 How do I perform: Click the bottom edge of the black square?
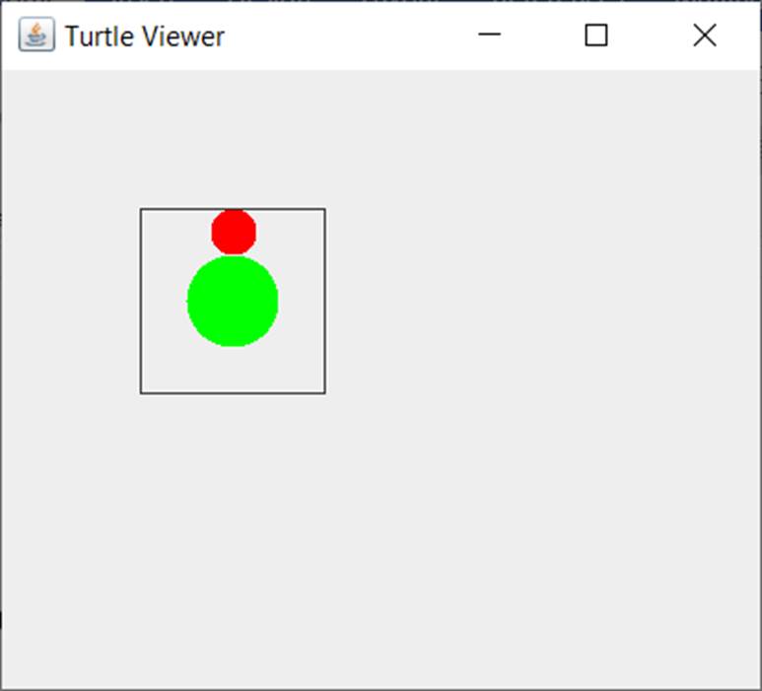tap(233, 392)
